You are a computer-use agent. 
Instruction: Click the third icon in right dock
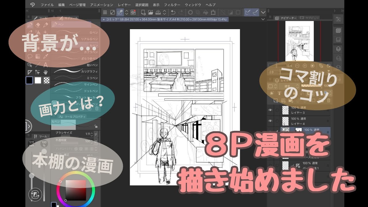pyautogui.click(x=338, y=39)
